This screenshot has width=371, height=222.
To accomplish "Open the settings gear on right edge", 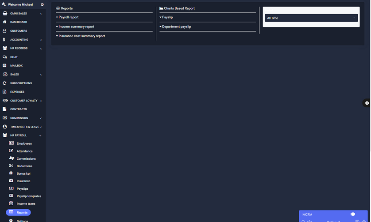I will 367,103.
